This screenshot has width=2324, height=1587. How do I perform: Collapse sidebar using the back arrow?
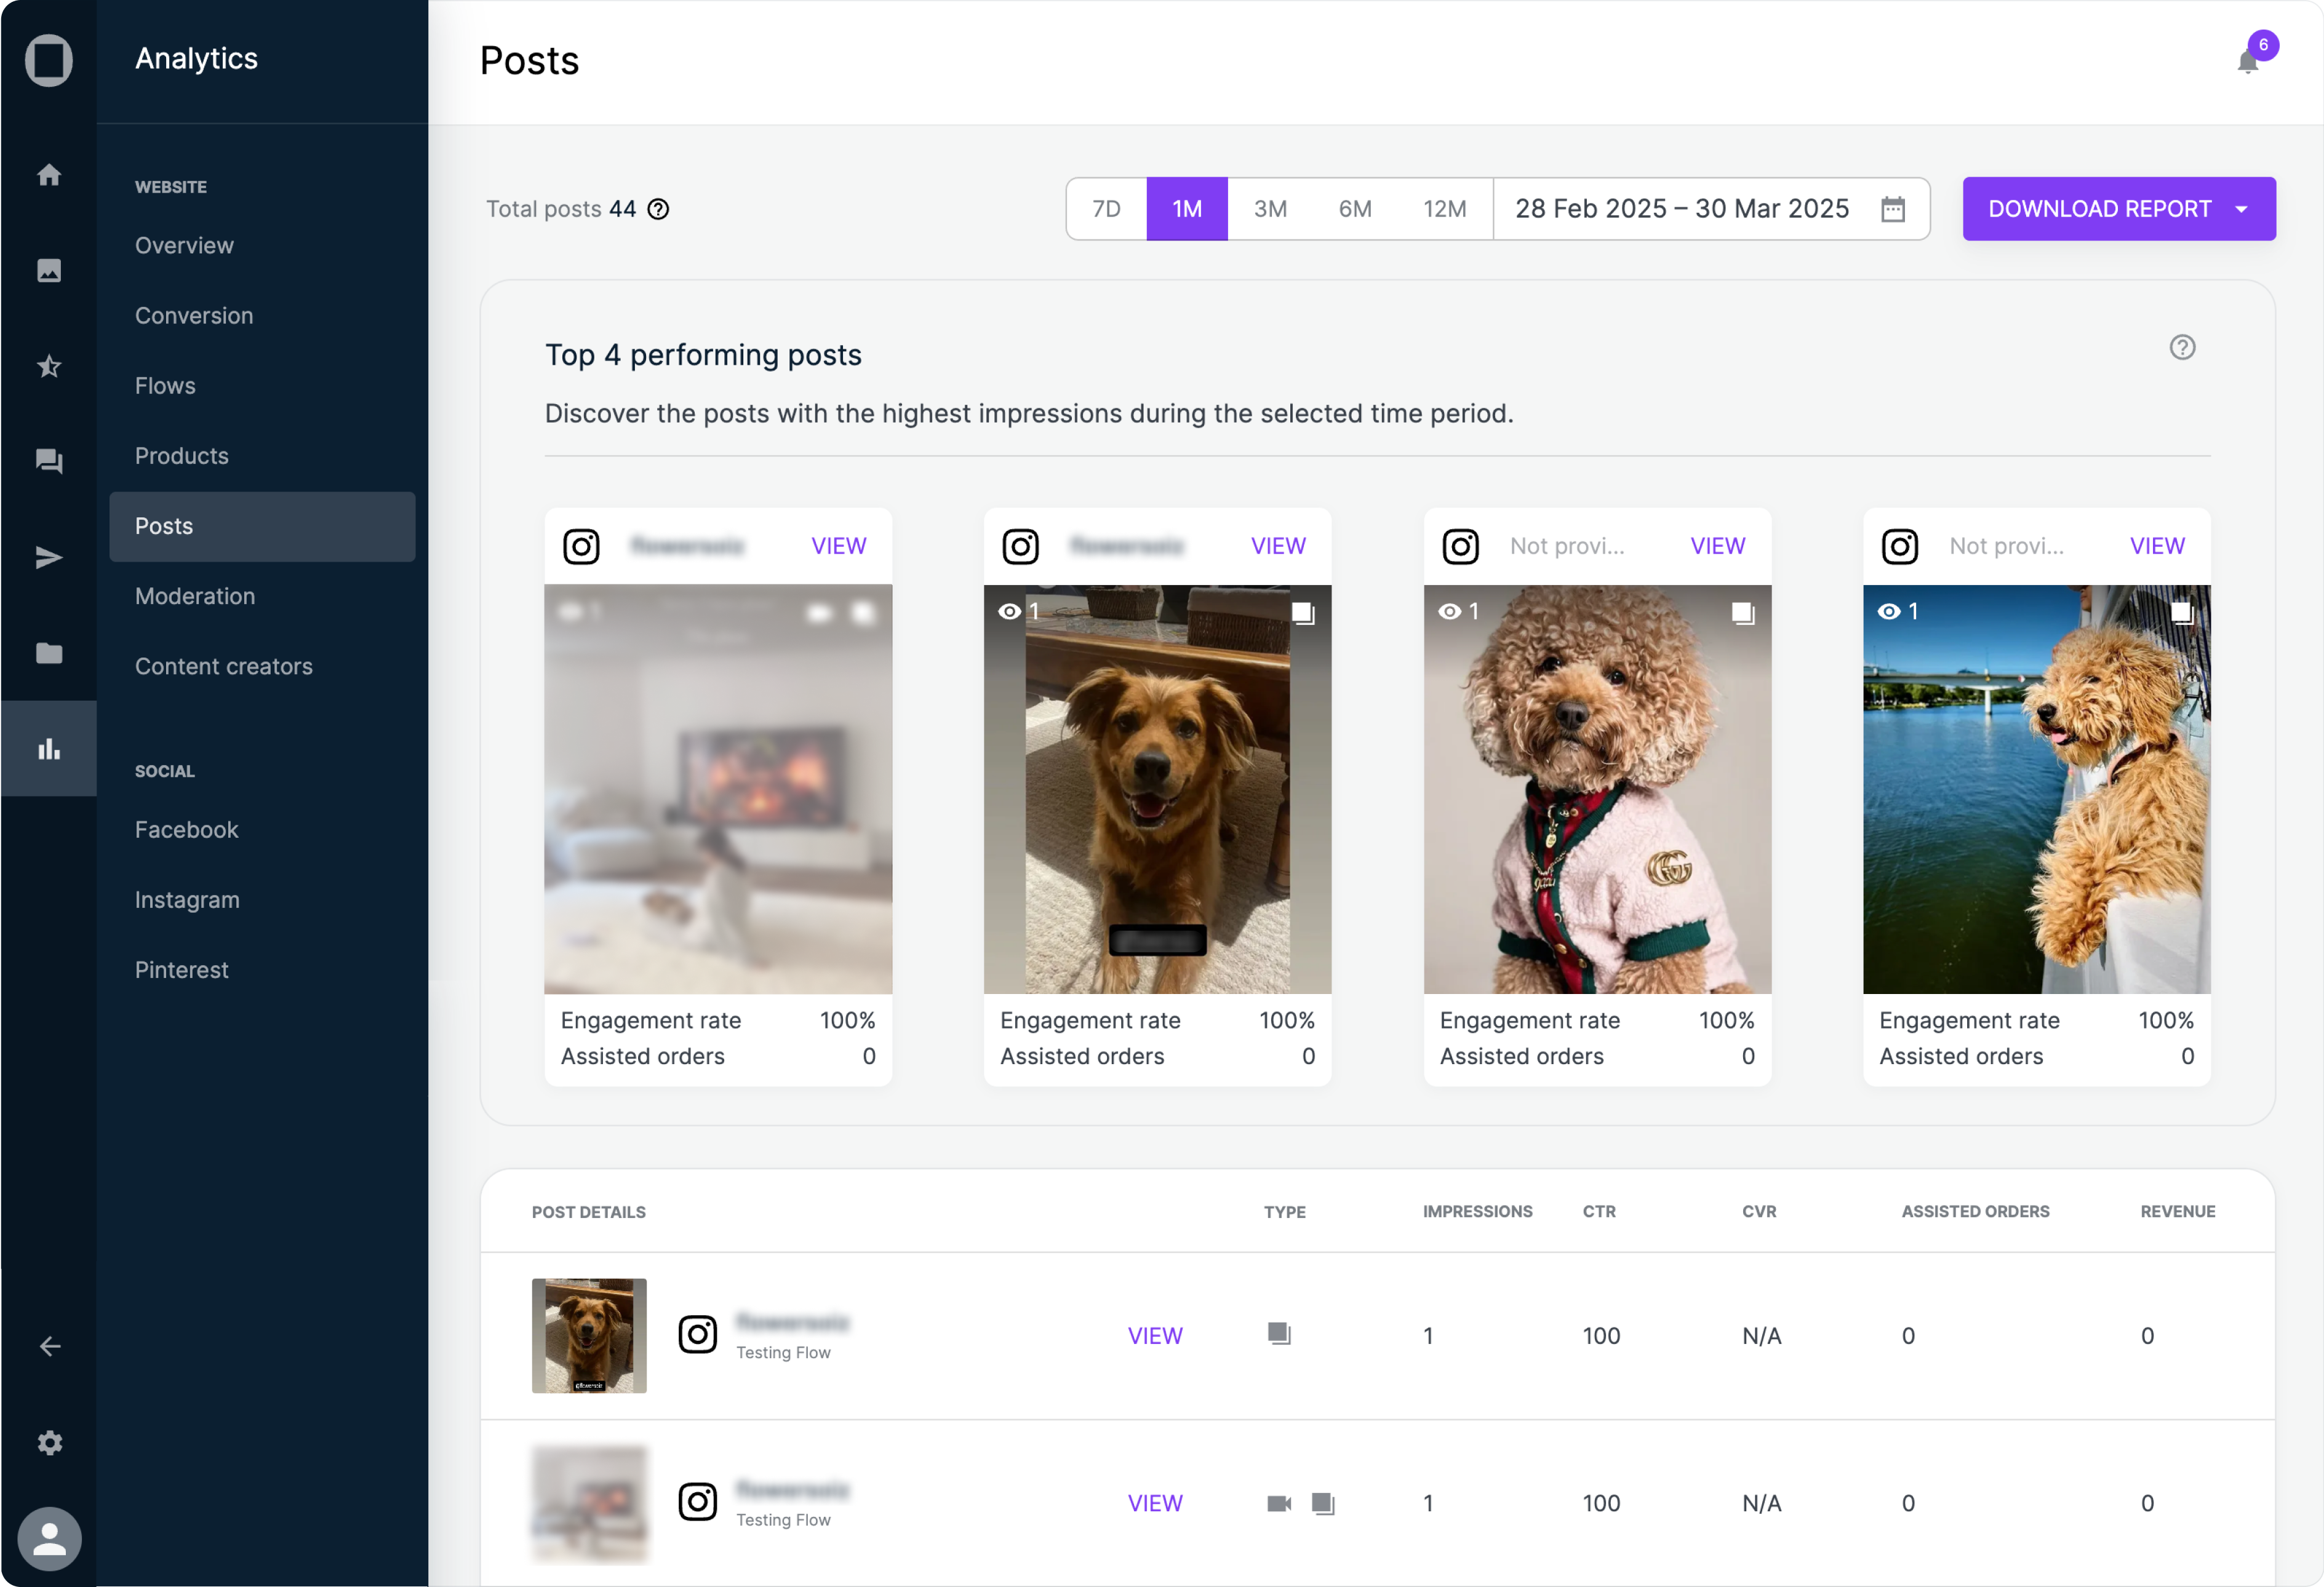pyautogui.click(x=49, y=1346)
